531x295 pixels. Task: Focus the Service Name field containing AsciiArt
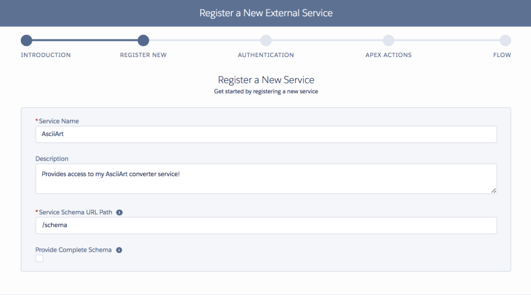tap(265, 134)
